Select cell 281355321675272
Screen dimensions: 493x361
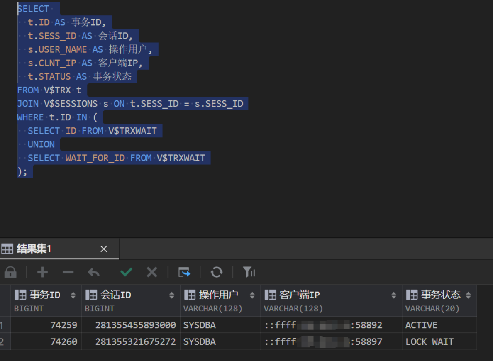131,341
